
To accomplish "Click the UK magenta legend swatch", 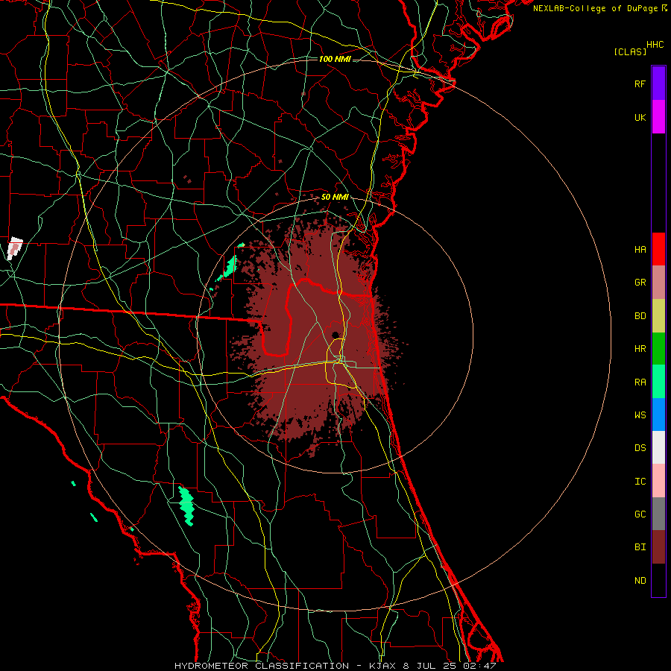I will pos(658,117).
